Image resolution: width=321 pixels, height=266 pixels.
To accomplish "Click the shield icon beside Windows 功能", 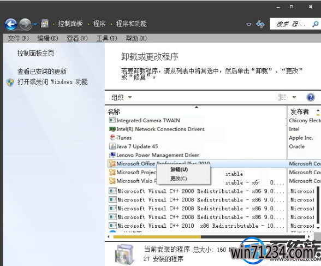I will pos(10,82).
